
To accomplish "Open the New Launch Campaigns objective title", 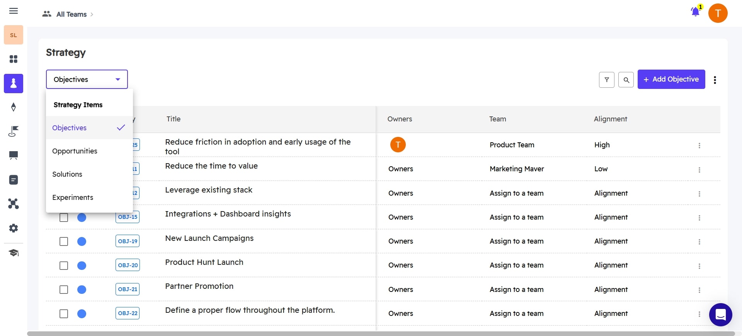I will [x=209, y=238].
